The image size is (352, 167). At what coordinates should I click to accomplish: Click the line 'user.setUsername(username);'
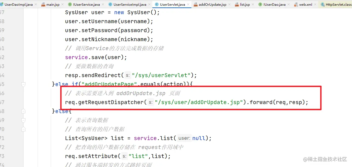click(109, 21)
